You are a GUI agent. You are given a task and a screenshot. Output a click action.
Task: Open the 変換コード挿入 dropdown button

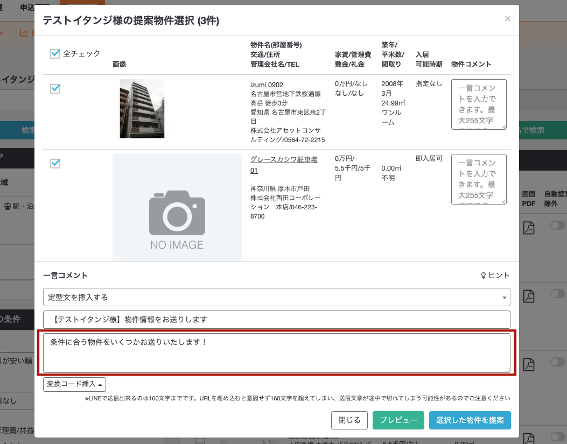pyautogui.click(x=74, y=384)
